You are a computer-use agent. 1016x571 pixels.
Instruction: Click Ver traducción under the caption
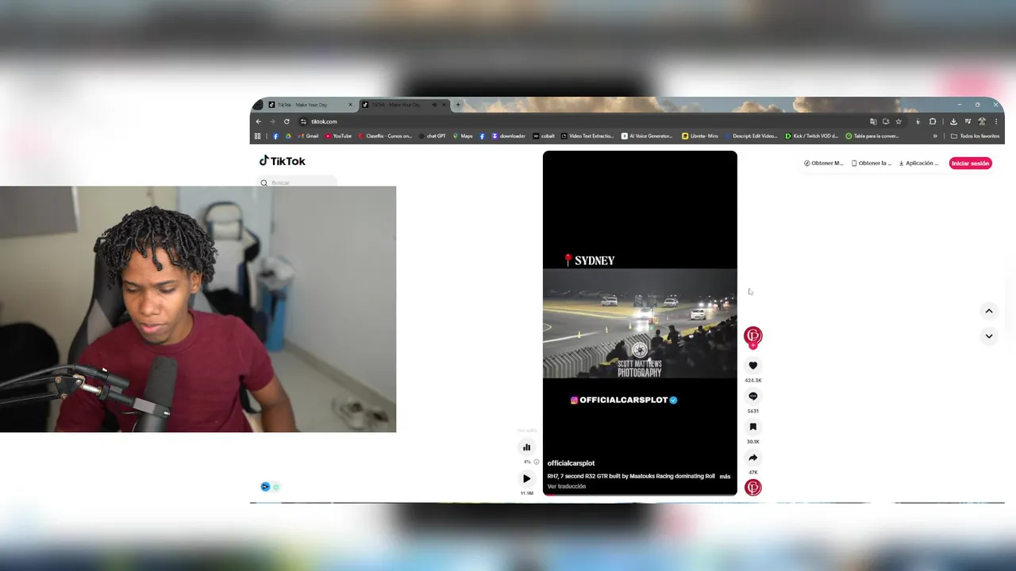coord(567,486)
